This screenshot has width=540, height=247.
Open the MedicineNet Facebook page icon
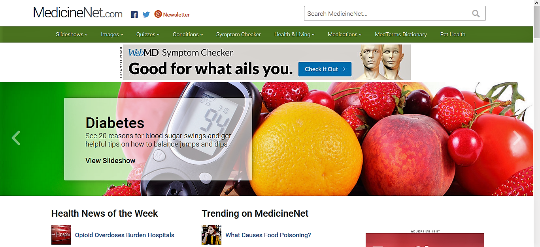(x=134, y=15)
